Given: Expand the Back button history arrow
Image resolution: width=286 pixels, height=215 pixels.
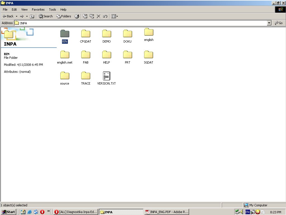Looking at the screenshot, I should (x=16, y=16).
